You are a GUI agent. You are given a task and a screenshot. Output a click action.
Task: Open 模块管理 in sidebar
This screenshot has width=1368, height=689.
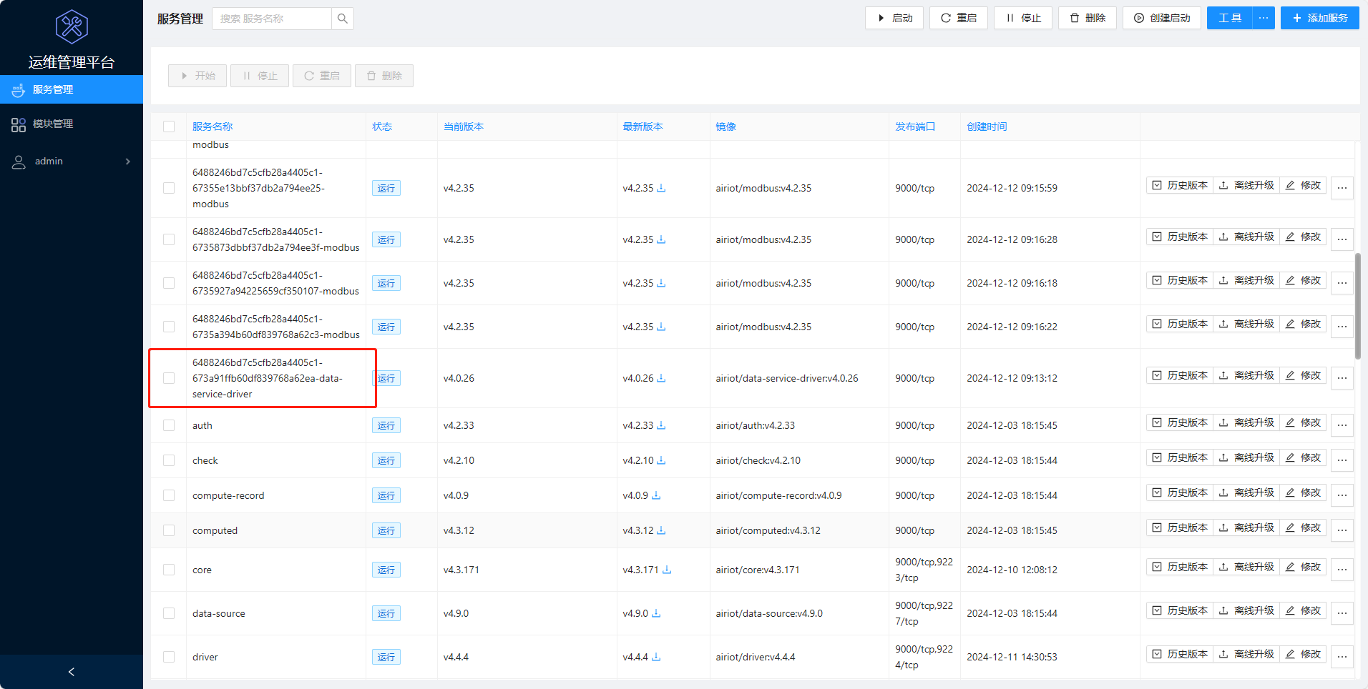click(x=72, y=124)
